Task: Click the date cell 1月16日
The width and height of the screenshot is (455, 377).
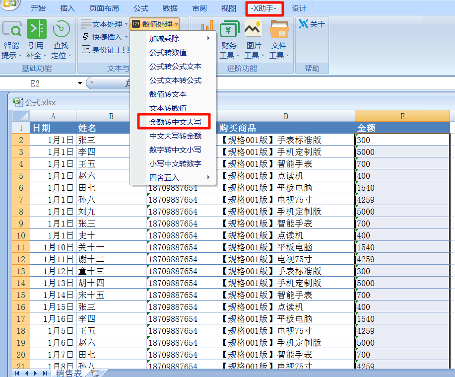Action: (x=53, y=319)
